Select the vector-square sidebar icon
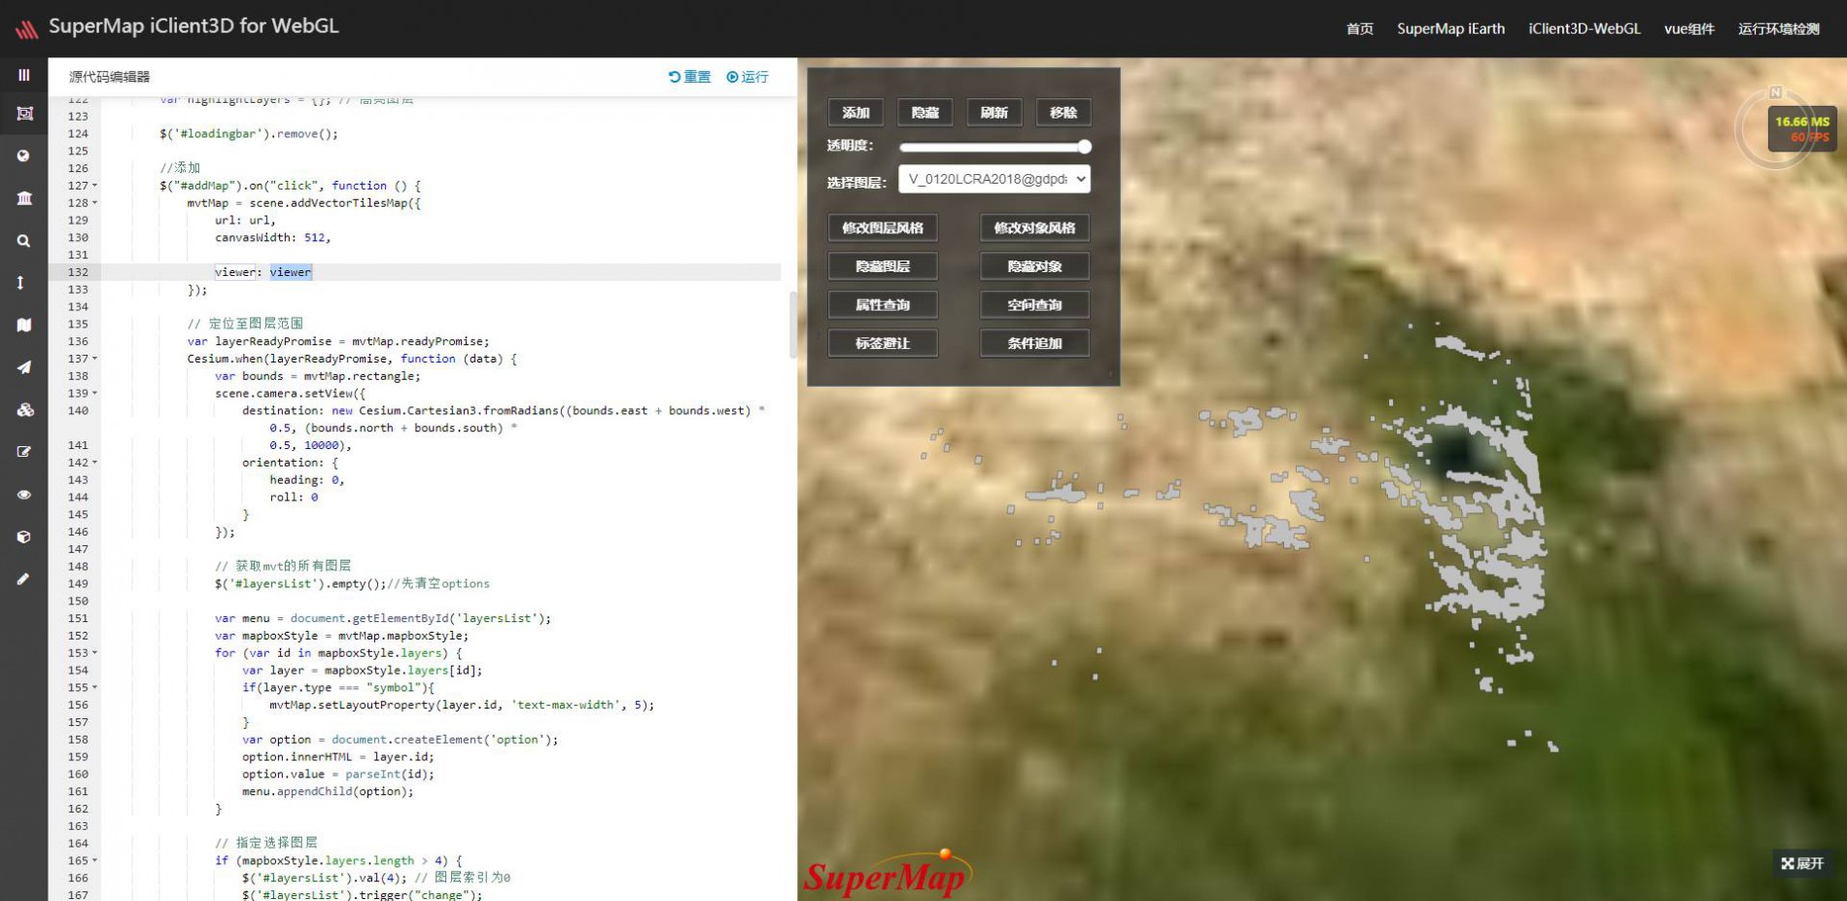 pyautogui.click(x=24, y=114)
